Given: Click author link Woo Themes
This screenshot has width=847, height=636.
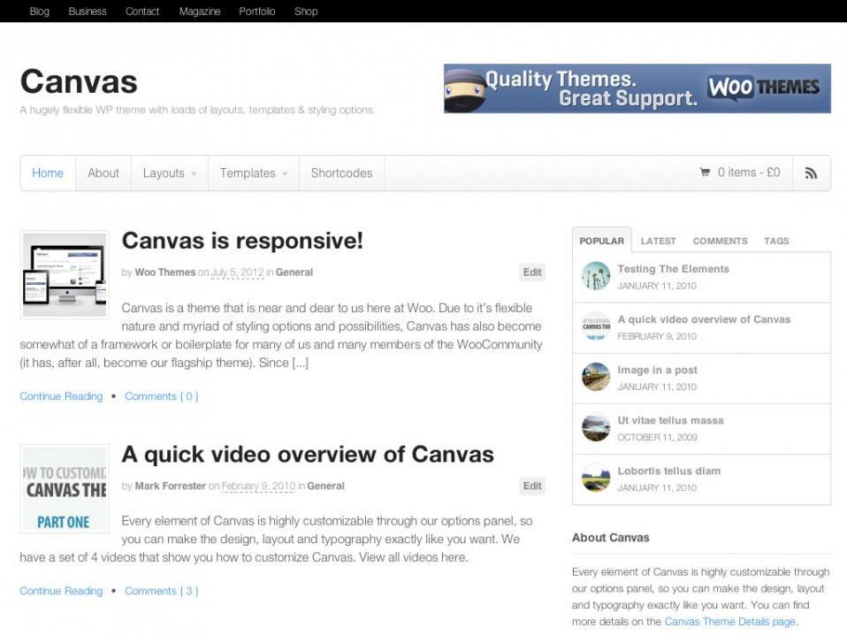Looking at the screenshot, I should coord(164,272).
